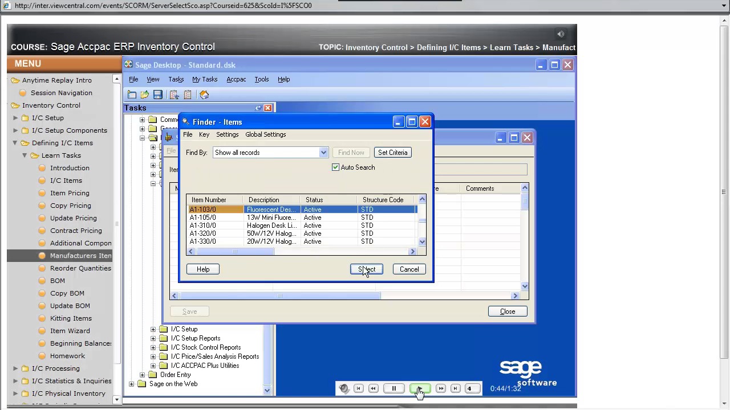This screenshot has height=410, width=730.
Task: Click the open folder toolbar icon
Action: coord(145,95)
